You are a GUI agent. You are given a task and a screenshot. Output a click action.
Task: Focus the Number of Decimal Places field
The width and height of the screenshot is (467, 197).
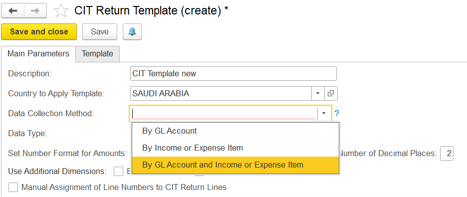[447, 154]
